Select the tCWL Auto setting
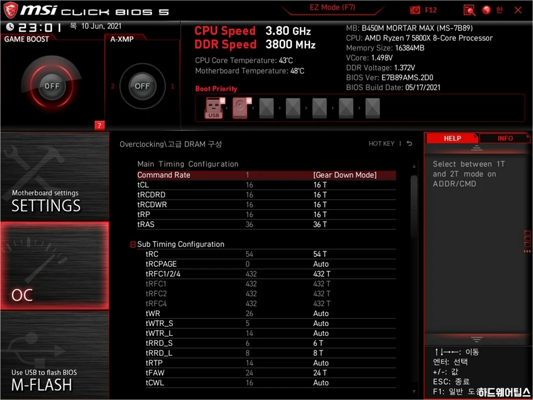Viewport: 533px width, 400px height. pyautogui.click(x=321, y=382)
